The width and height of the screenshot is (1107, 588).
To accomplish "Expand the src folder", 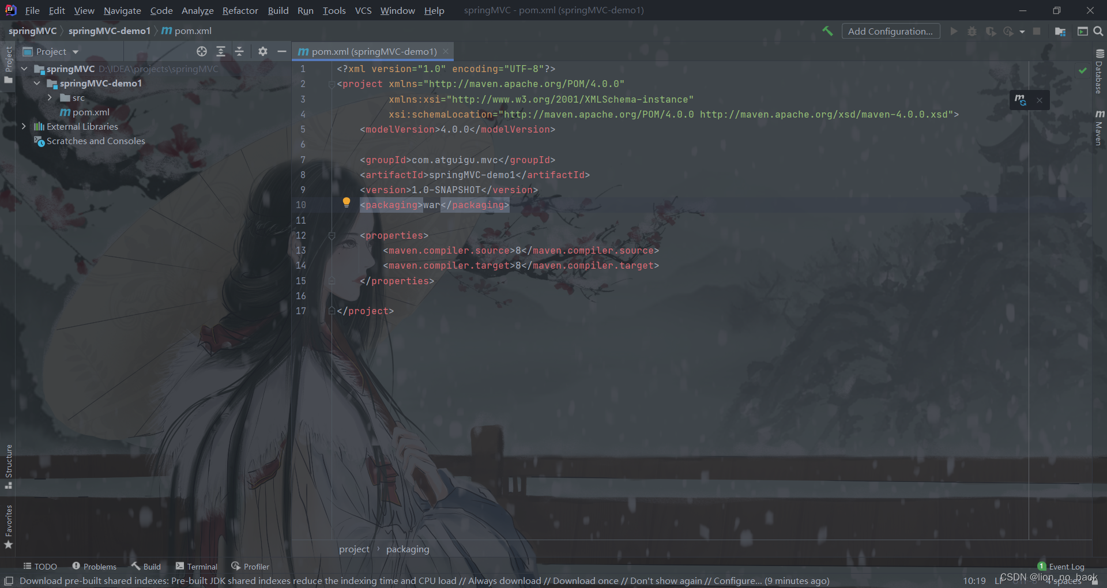I will 50,97.
